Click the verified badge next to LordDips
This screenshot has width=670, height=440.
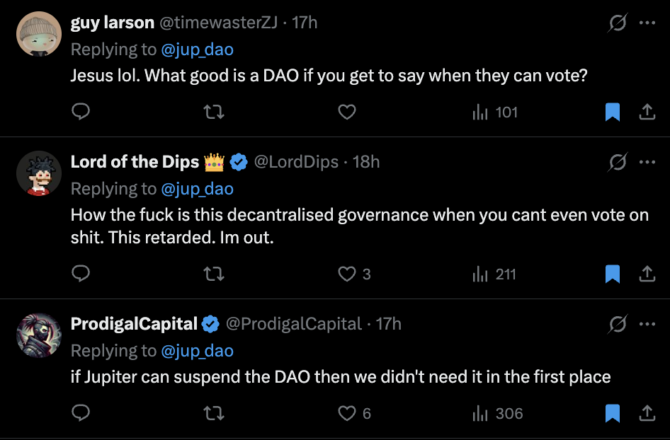pyautogui.click(x=239, y=161)
